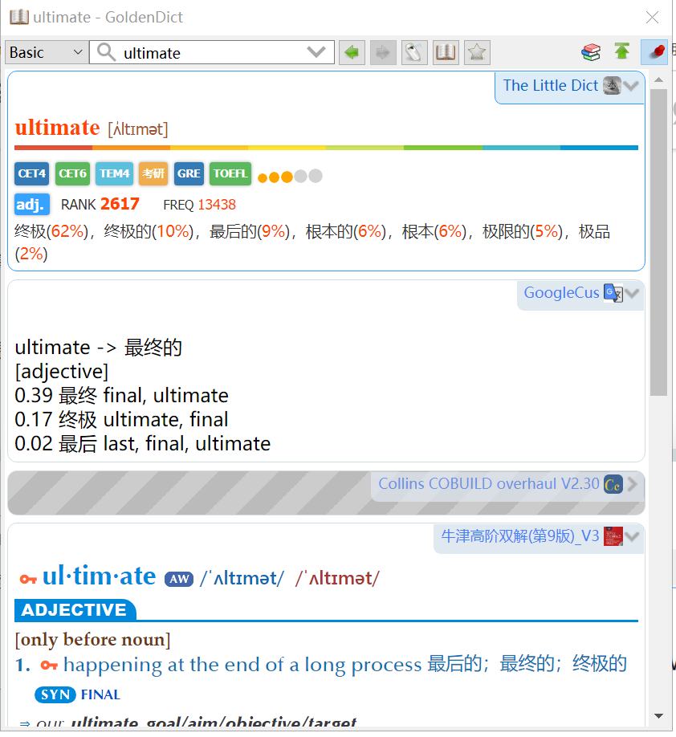The height and width of the screenshot is (737, 676).
Task: Pronounce word via open book icon
Action: coord(446,52)
